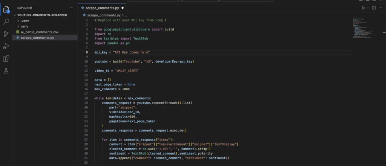Click the 'data = []' line
The width and height of the screenshot is (386, 166).
103,80
